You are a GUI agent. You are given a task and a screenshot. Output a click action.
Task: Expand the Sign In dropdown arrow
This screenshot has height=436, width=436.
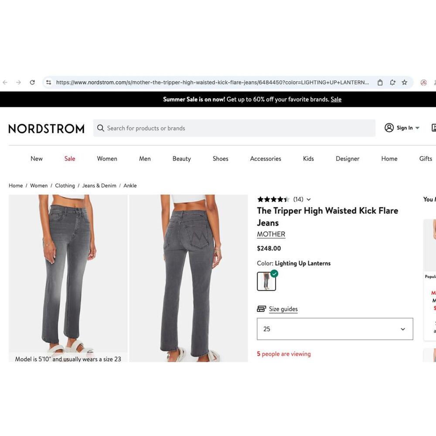click(417, 128)
